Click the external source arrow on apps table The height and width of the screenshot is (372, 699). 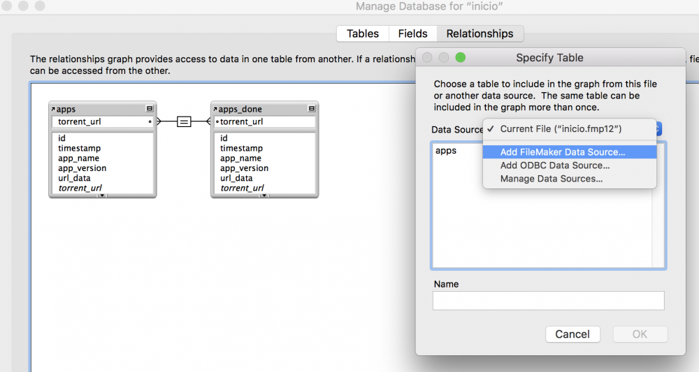click(53, 110)
